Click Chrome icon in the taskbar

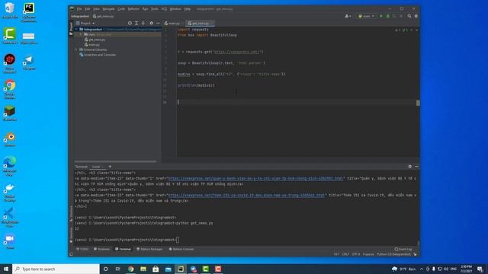pos(130,269)
